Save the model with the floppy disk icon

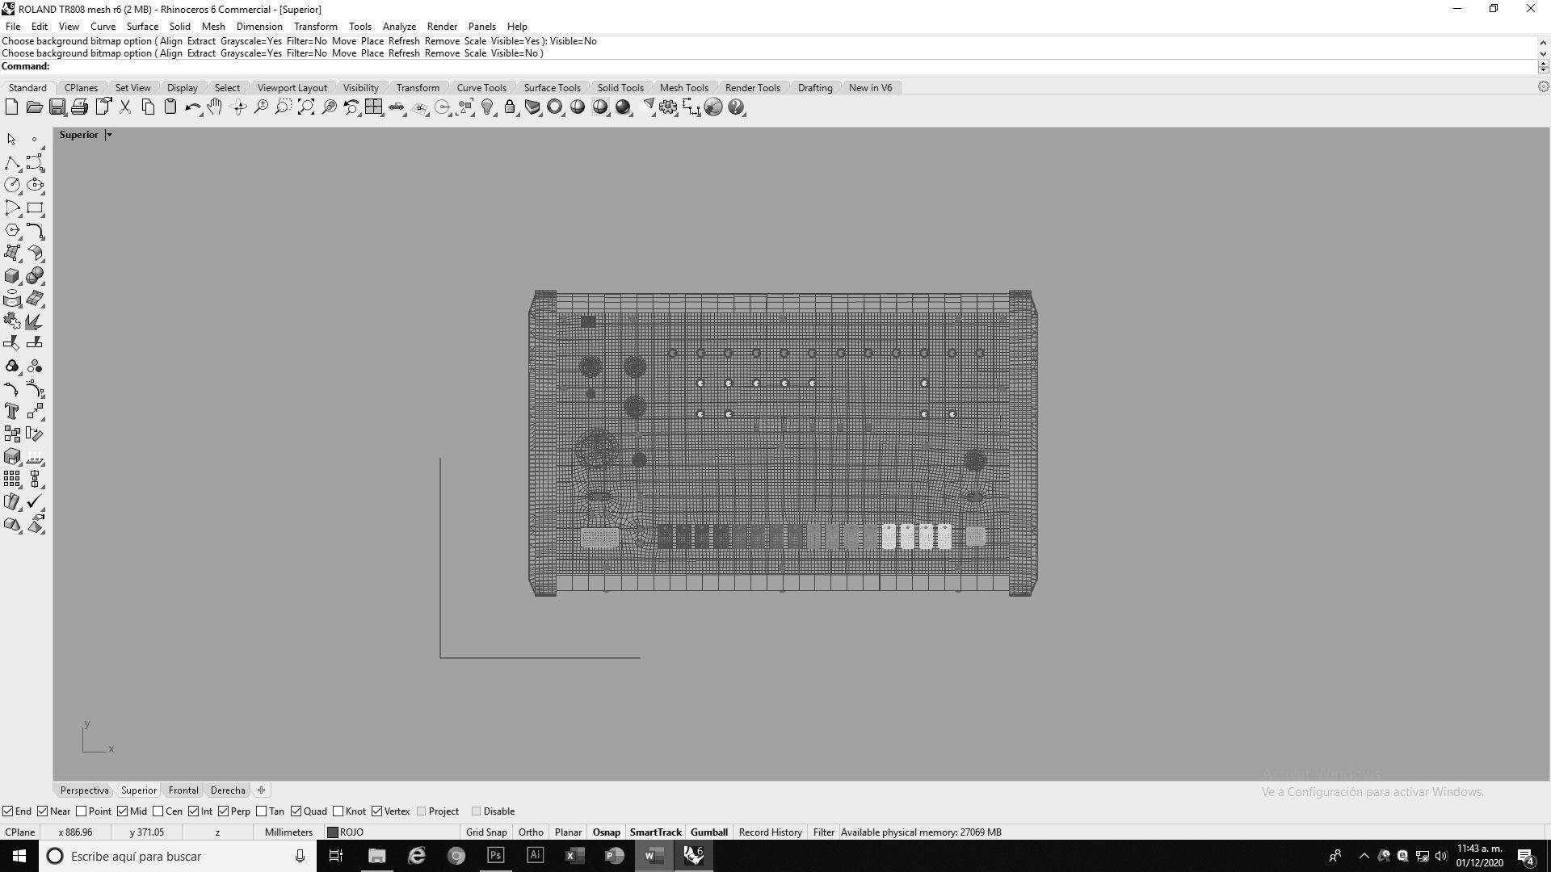57,107
